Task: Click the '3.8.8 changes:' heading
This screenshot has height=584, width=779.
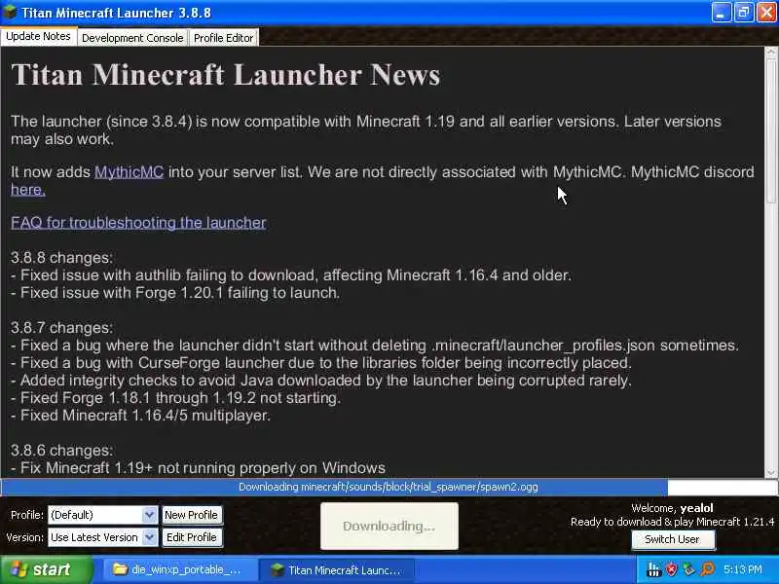Action: tap(61, 258)
